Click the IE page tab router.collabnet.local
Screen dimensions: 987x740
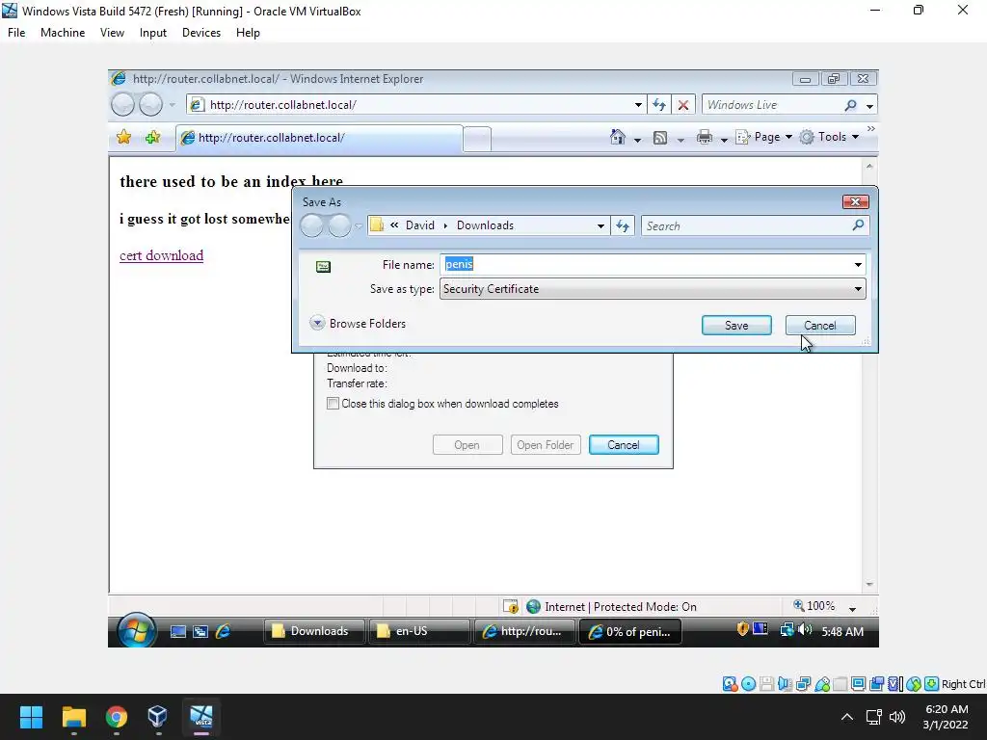[320, 138]
